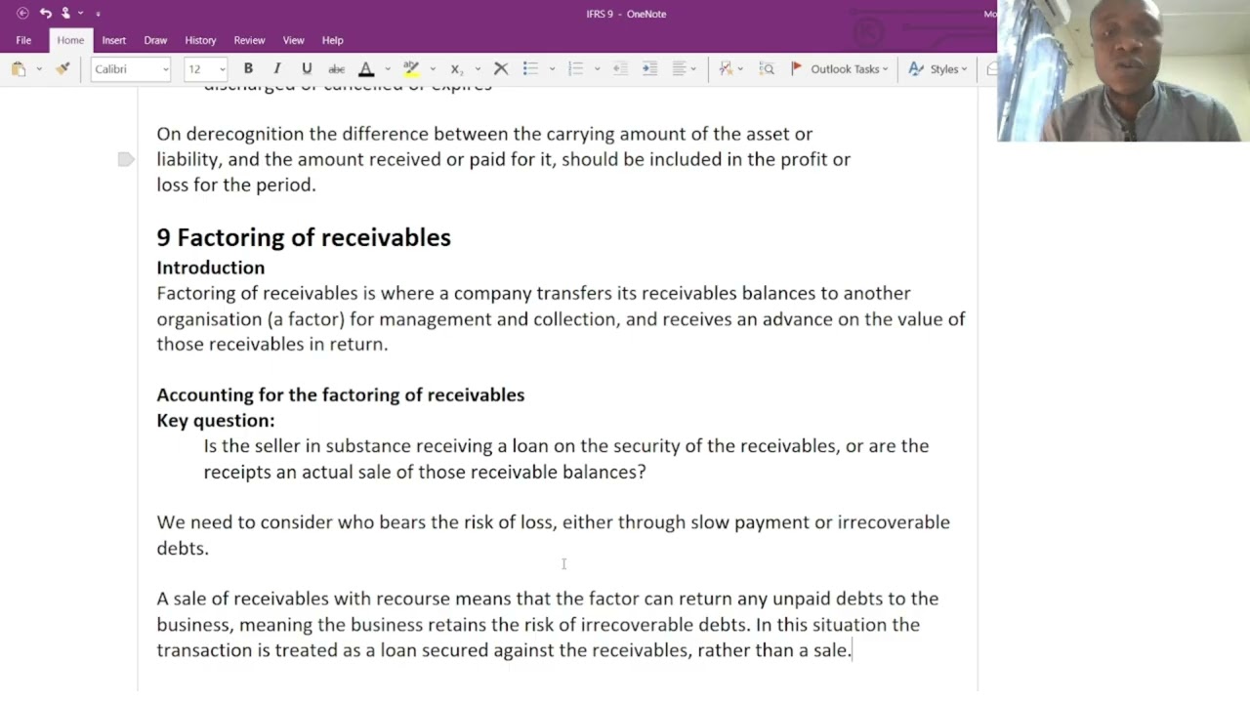Click the Undo arrow

45,14
